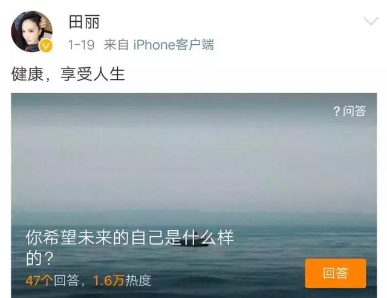Screen dimensions: 387x298
Task: Tap the 来自 source label
Action: pyautogui.click(x=116, y=45)
